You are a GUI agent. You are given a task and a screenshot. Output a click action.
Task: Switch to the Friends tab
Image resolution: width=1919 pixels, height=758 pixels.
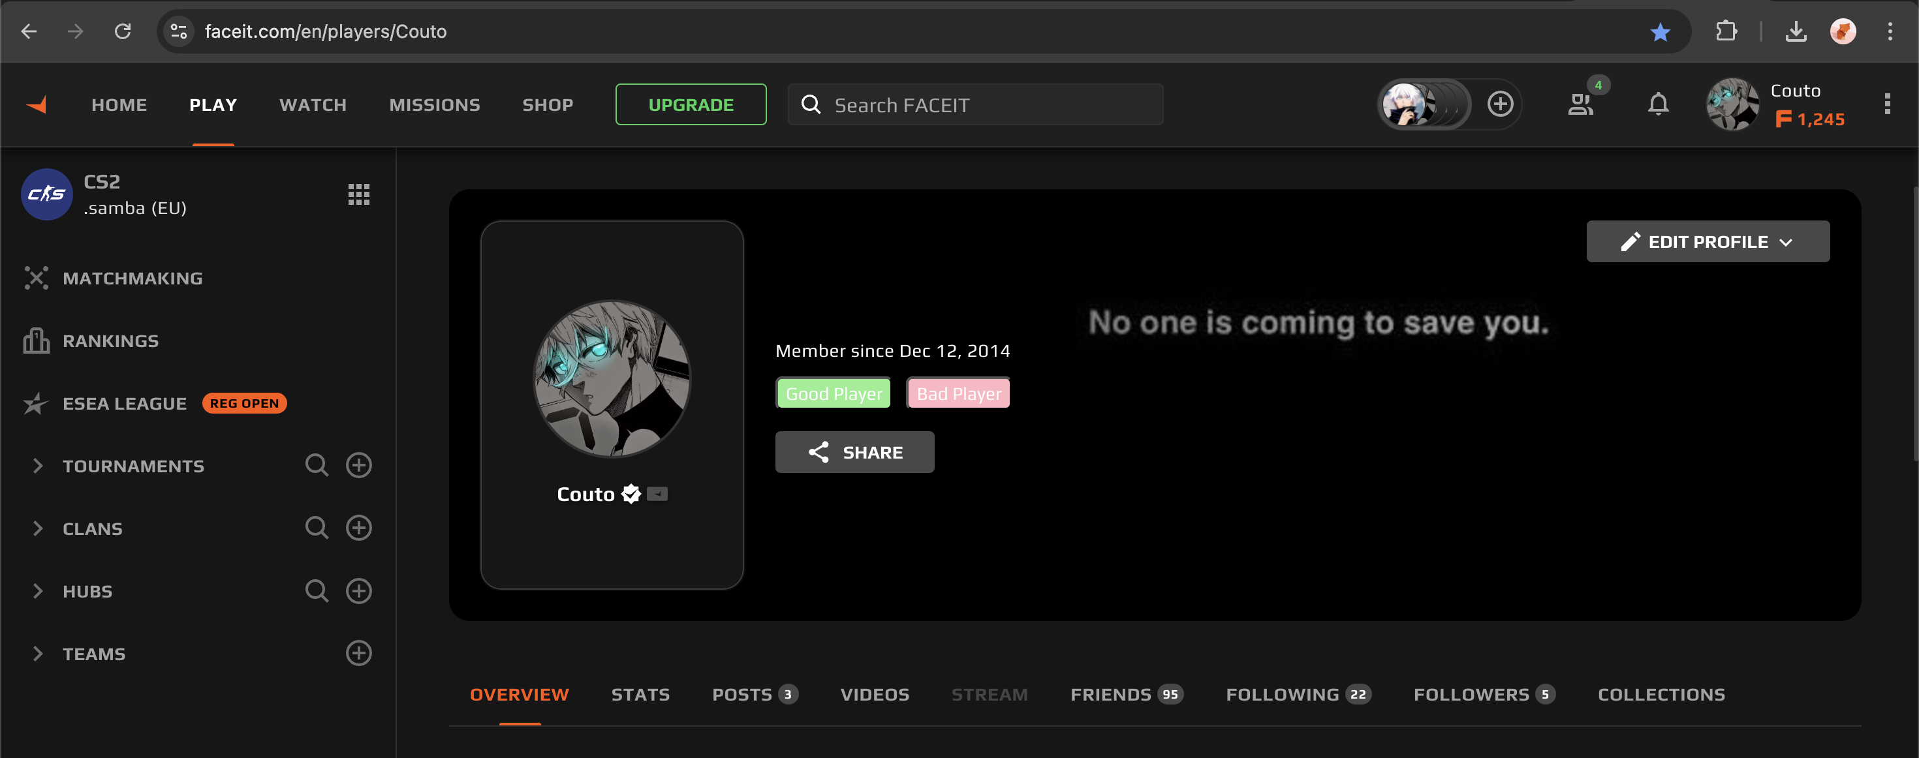pos(1127,694)
